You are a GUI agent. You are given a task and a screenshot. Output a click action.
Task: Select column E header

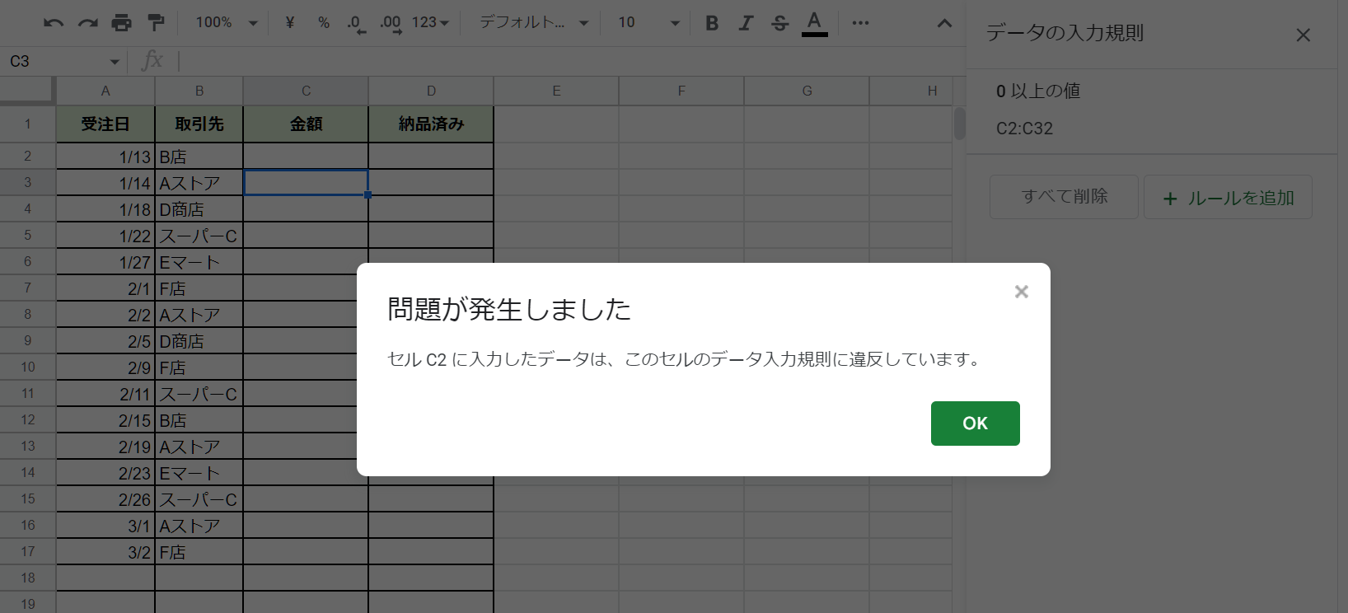pos(556,91)
